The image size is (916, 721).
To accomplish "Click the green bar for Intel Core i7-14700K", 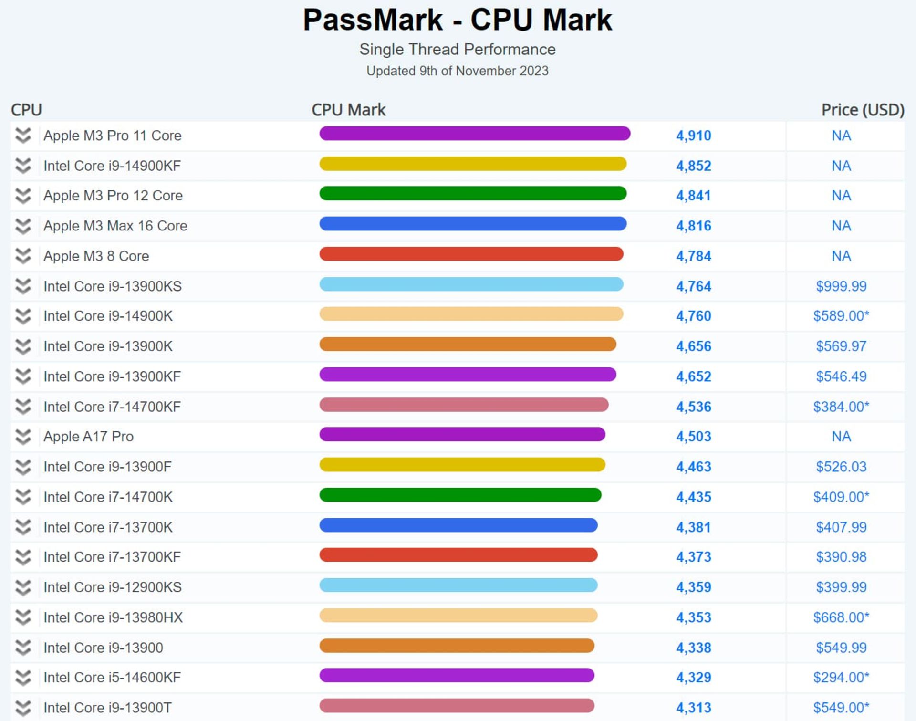I will [460, 495].
